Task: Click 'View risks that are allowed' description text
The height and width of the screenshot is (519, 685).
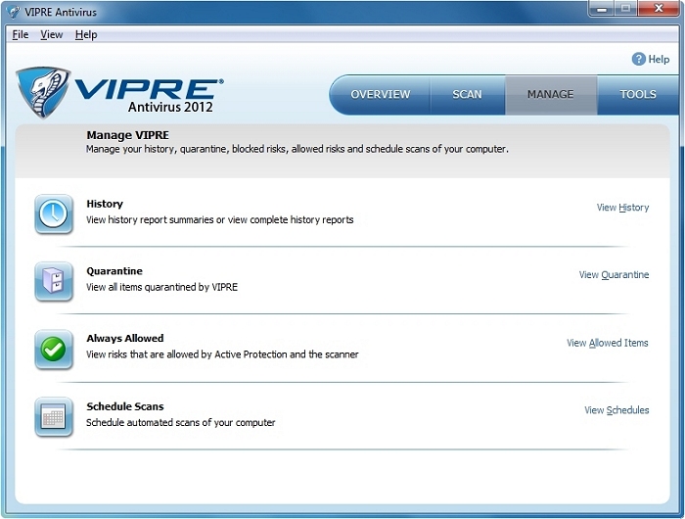Action: click(222, 354)
